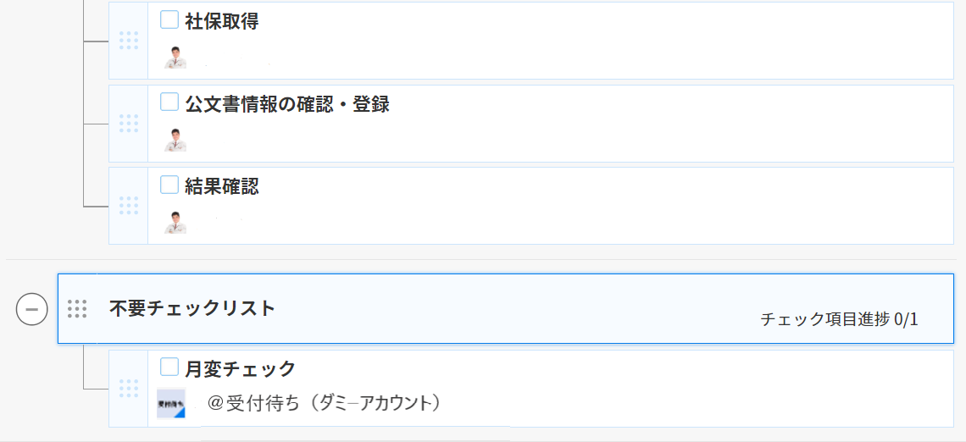This screenshot has width=966, height=442.
Task: Click drag handle of 社保取得 item
Action: (x=129, y=41)
